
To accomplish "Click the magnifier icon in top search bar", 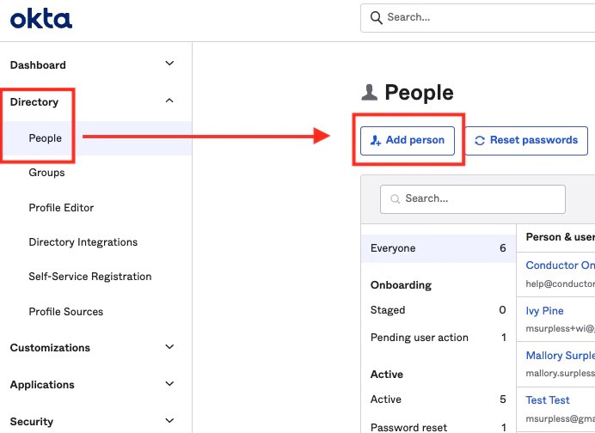I will point(376,17).
